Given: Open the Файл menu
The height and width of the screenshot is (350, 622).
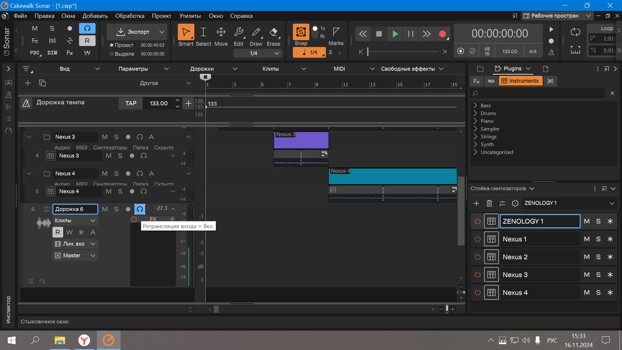Looking at the screenshot, I should [x=20, y=16].
